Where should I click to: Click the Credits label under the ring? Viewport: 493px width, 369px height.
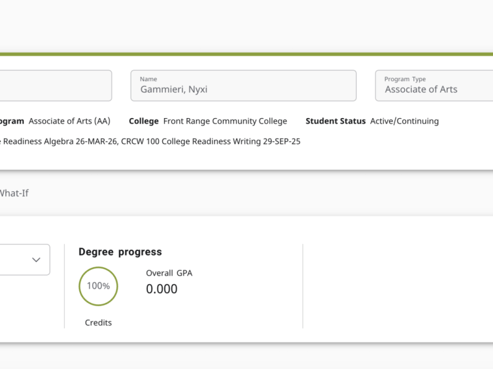pyautogui.click(x=98, y=322)
